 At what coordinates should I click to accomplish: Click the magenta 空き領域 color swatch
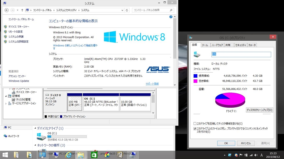coord(196,81)
